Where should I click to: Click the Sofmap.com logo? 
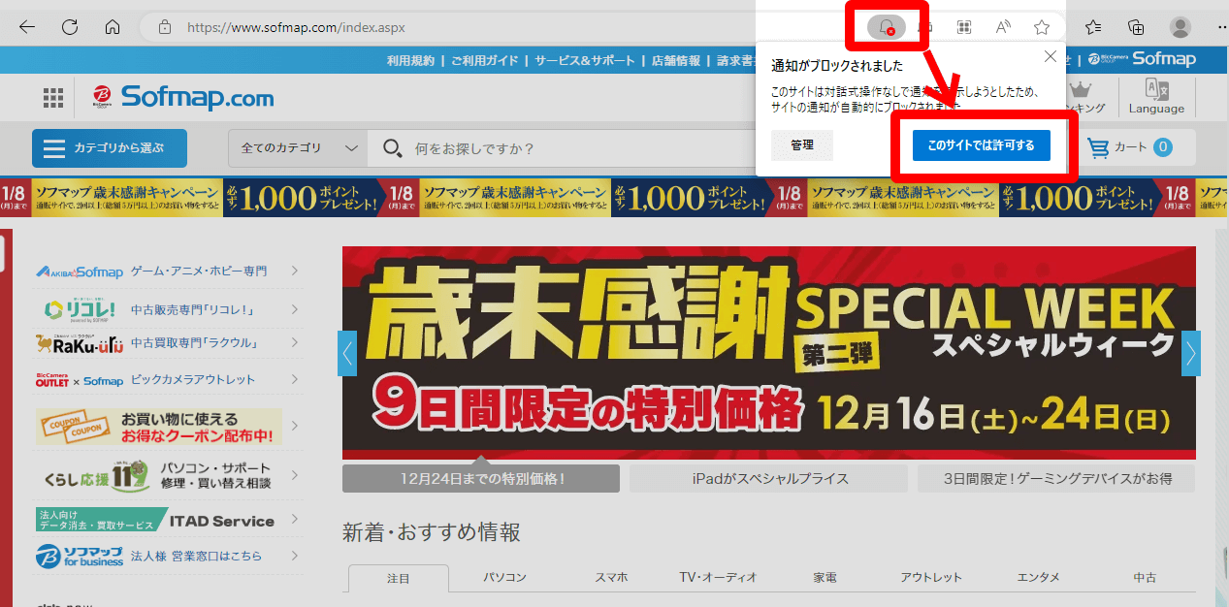coord(184,97)
